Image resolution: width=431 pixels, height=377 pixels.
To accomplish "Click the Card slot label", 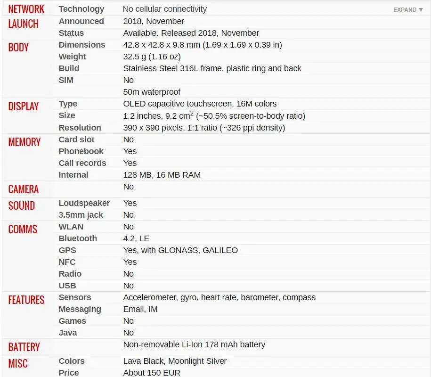I will coord(76,139).
